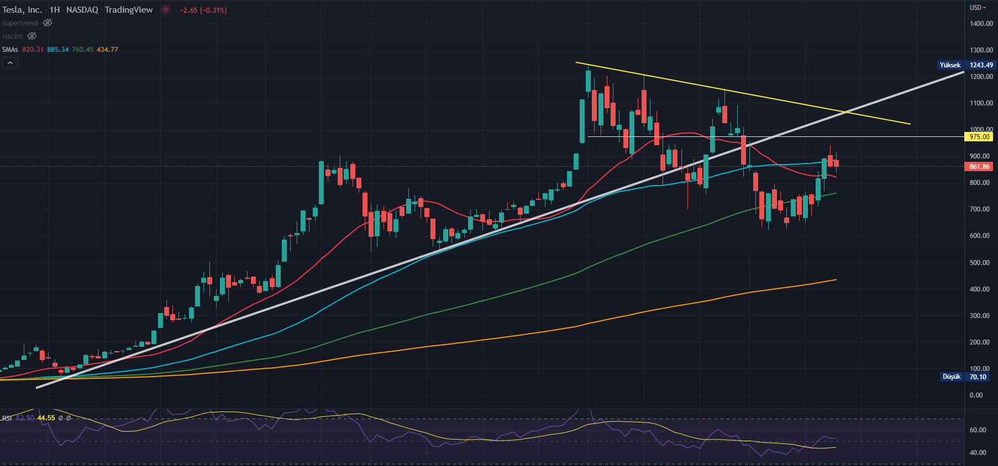
Task: Select the Supertrend indicator label
Action: tap(20, 23)
